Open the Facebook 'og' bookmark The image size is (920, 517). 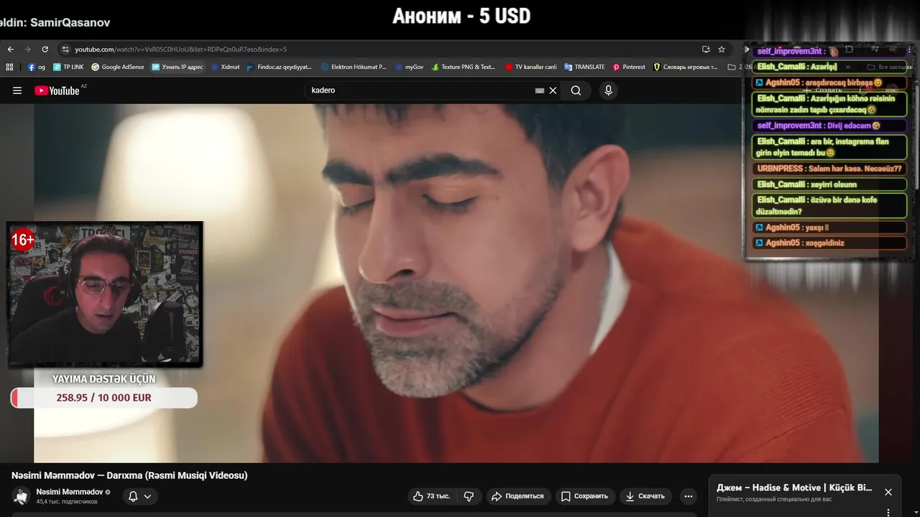(37, 67)
